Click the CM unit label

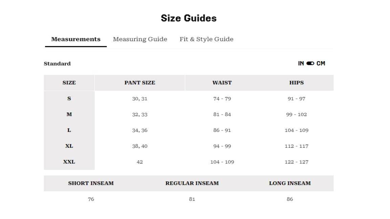[x=321, y=63]
